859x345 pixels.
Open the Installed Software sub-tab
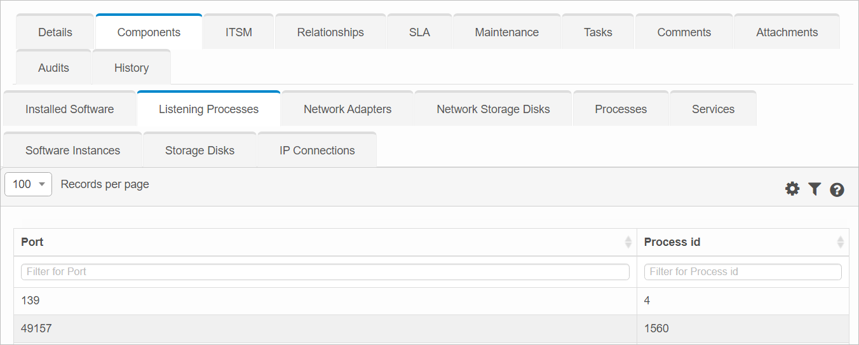(x=69, y=109)
